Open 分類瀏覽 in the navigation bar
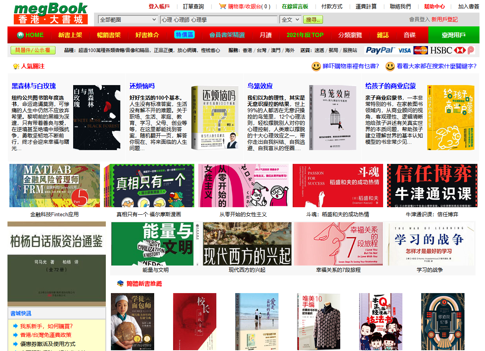The height and width of the screenshot is (351, 485). tap(350, 35)
